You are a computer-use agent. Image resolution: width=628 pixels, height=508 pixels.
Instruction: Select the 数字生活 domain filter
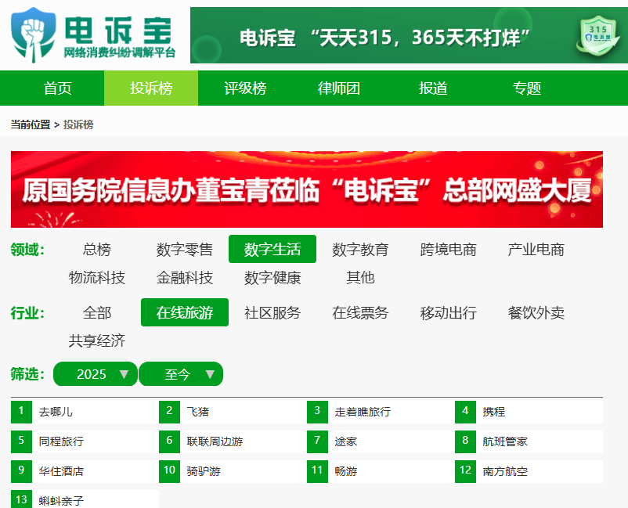pos(272,249)
